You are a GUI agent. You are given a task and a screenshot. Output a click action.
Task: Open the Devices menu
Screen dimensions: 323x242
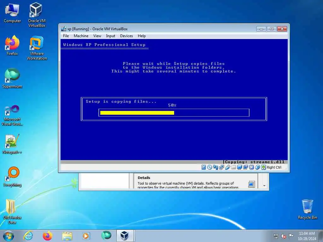pos(126,36)
